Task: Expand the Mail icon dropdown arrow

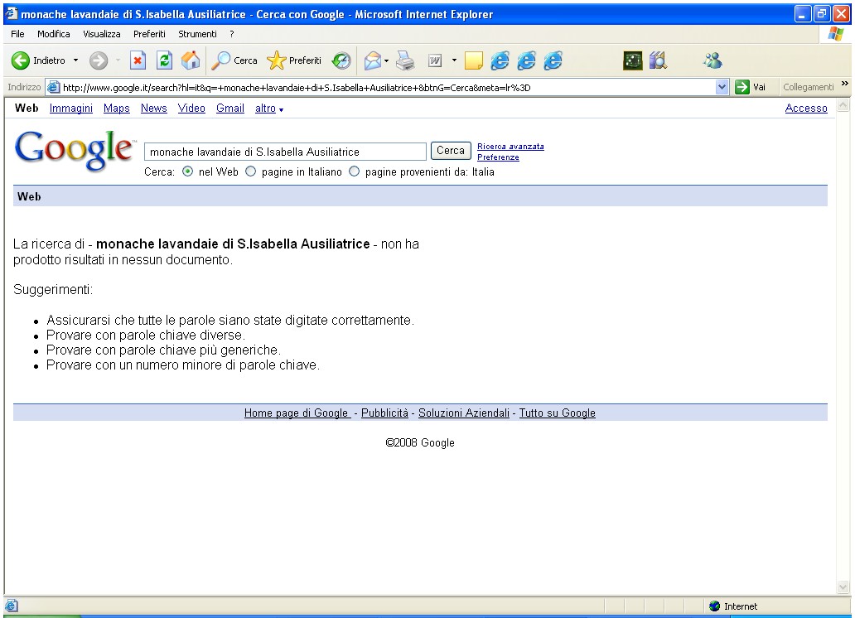Action: tap(387, 60)
